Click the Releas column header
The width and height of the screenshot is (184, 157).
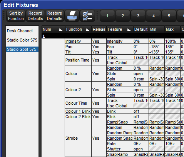pos(99,30)
